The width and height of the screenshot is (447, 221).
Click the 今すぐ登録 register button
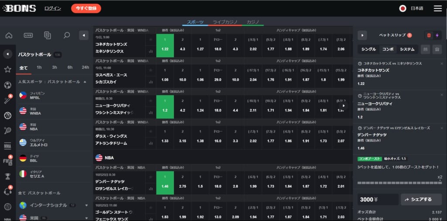(86, 8)
